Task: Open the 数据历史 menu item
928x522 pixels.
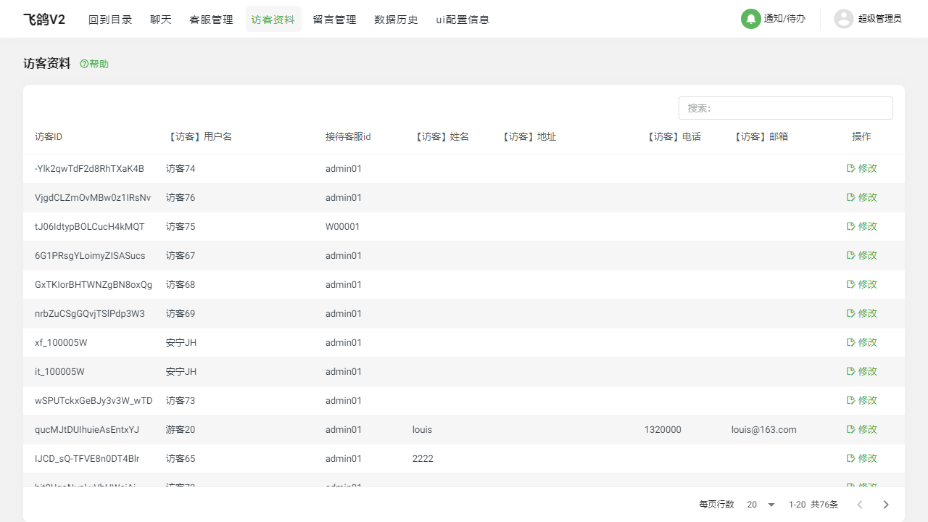Action: pos(396,20)
